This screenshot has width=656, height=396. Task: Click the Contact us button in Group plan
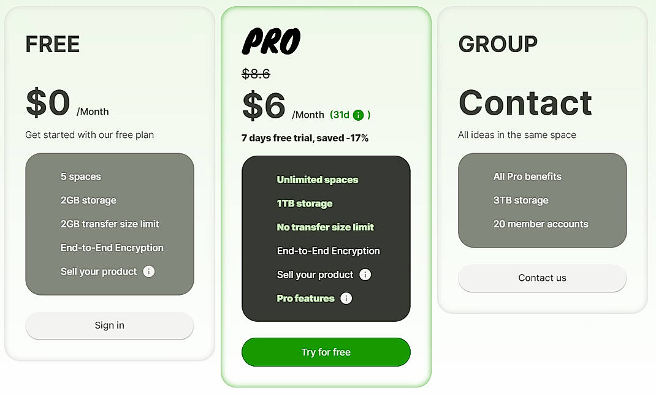click(542, 278)
